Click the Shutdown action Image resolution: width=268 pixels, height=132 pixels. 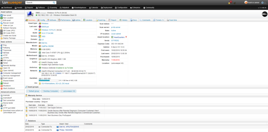tap(7, 86)
